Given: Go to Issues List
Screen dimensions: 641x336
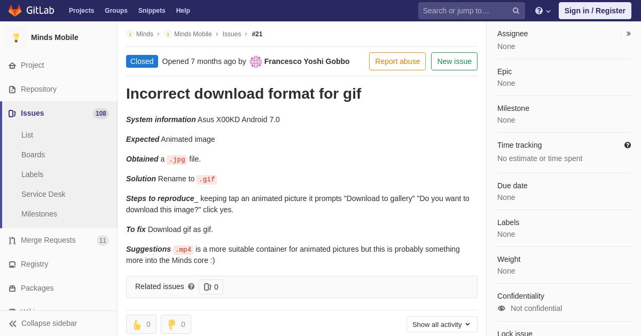Looking at the screenshot, I should tap(27, 135).
